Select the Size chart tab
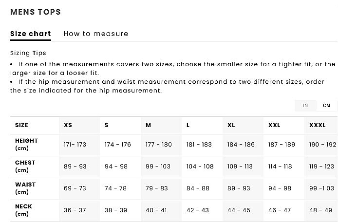Viewport: 338px width, 223px height. point(31,34)
